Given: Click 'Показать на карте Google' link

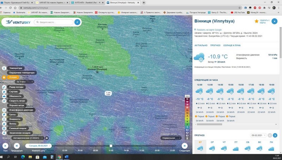Looking at the screenshot, I should (209, 30).
